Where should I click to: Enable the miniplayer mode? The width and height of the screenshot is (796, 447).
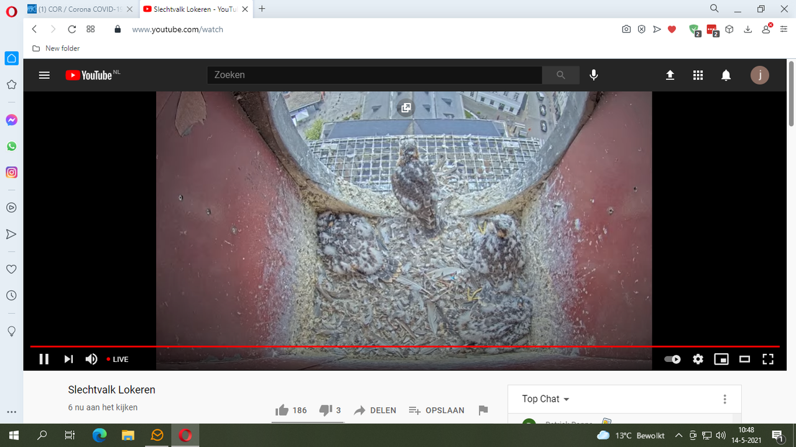[721, 359]
